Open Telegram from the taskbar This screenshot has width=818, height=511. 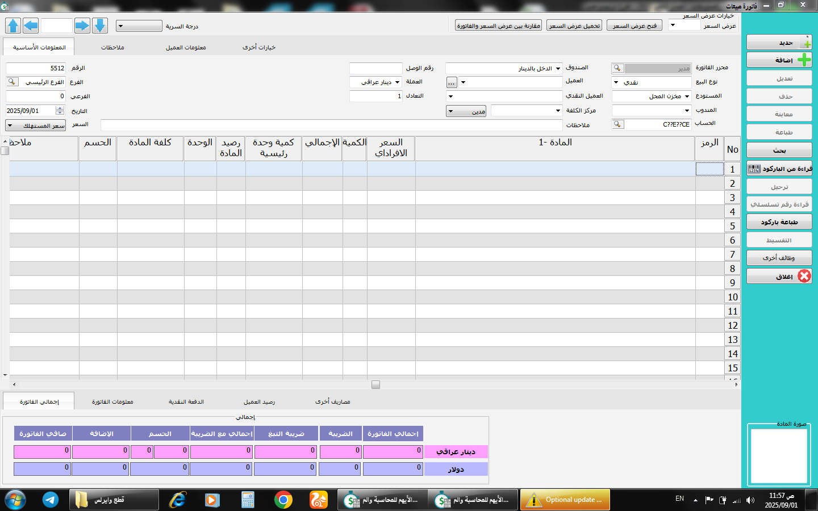click(51, 500)
